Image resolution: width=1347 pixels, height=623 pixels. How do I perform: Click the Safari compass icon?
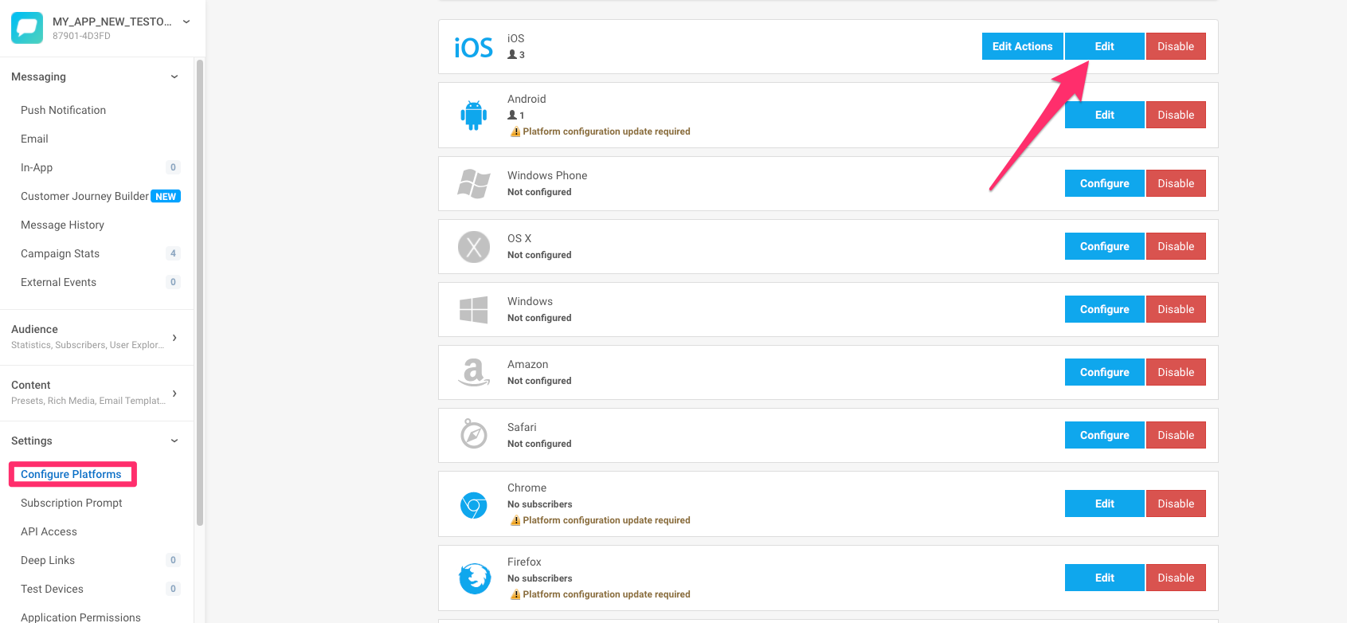tap(474, 434)
